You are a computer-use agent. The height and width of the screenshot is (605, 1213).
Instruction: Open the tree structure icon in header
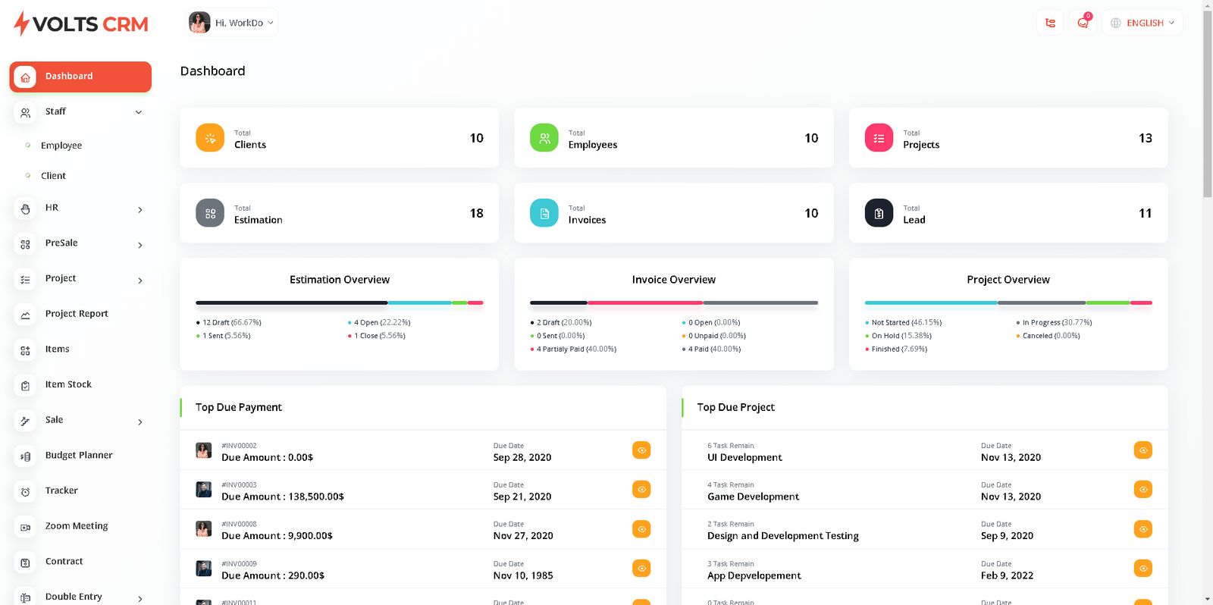(1050, 23)
